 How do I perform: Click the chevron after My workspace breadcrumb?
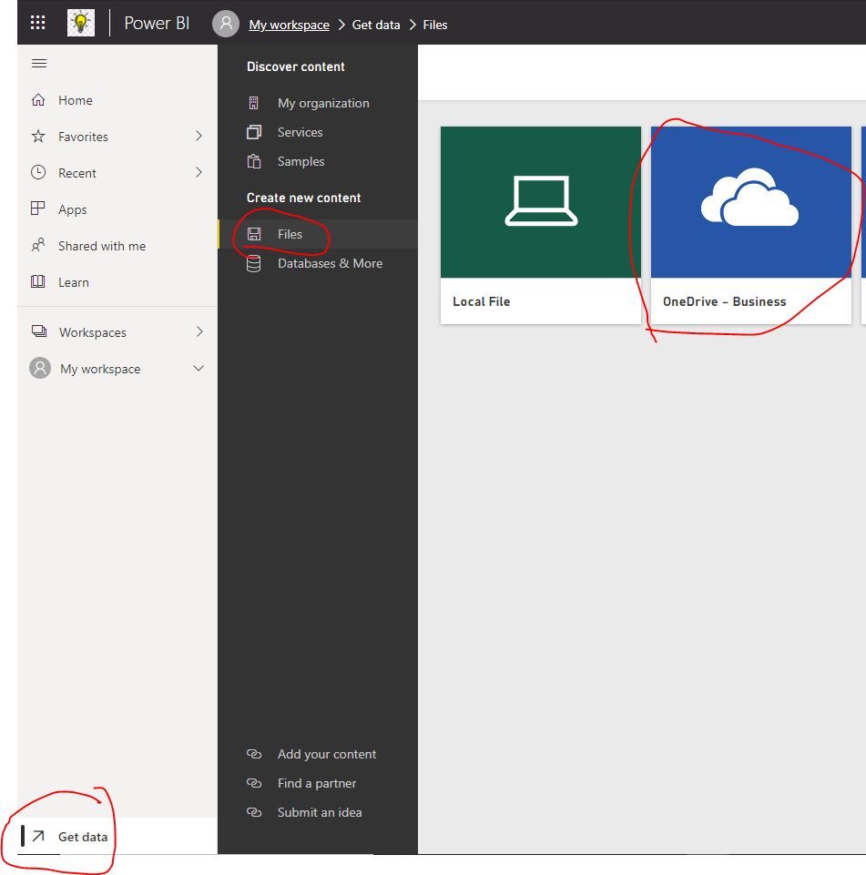341,25
